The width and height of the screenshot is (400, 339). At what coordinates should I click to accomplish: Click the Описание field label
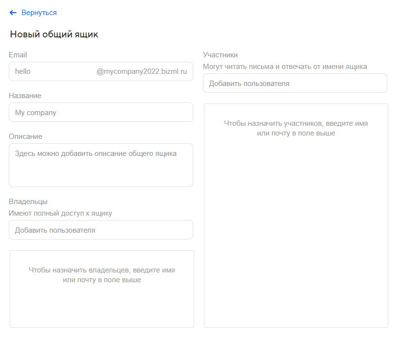25,136
